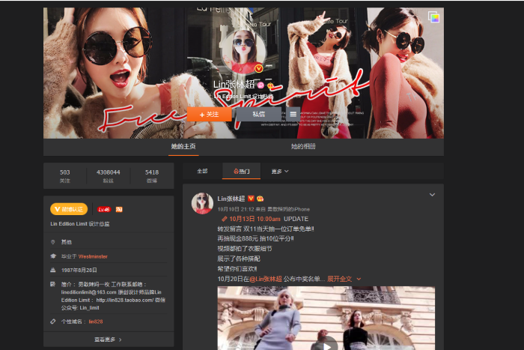
Task: Send a private message via 私信
Action: 258,114
